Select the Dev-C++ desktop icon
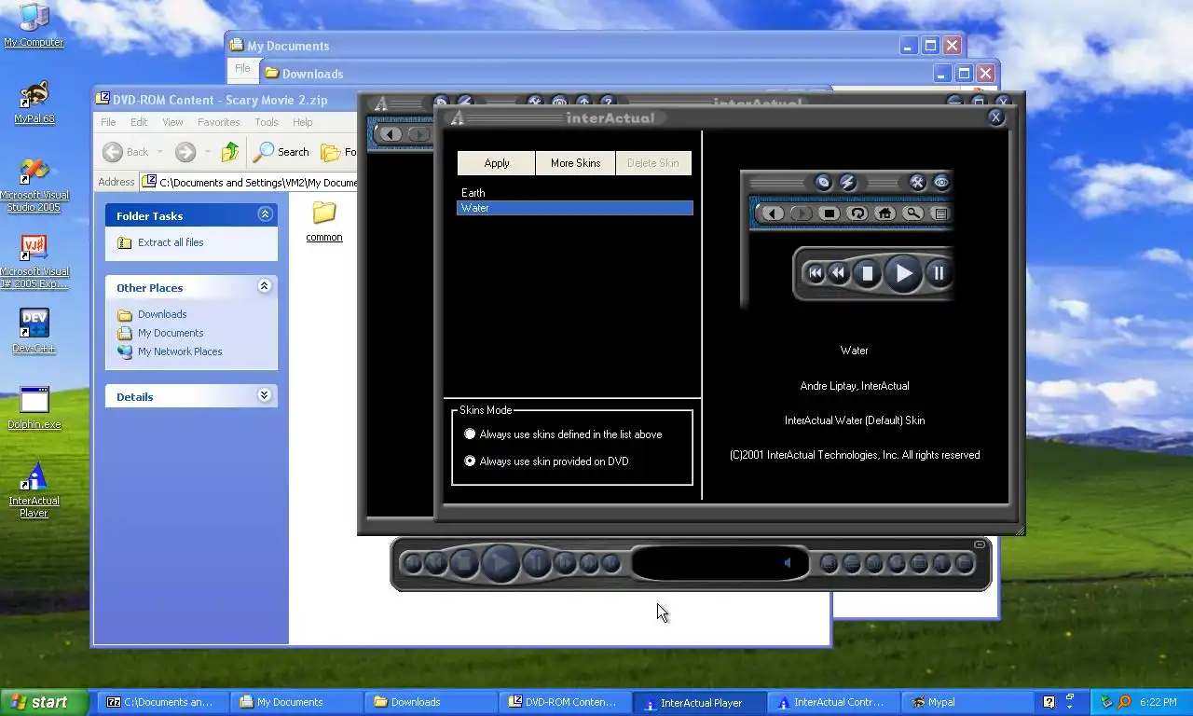 click(34, 330)
